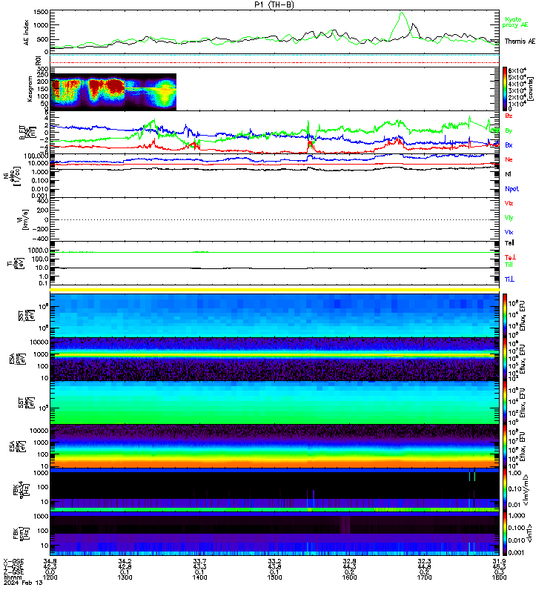Image resolution: width=556 pixels, height=593 pixels.
Task: Click the blue "Ti⊥" legend label
Action: point(509,279)
